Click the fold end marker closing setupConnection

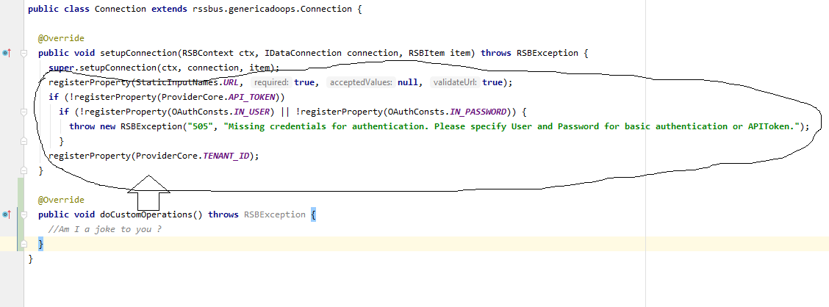pyautogui.click(x=24, y=170)
